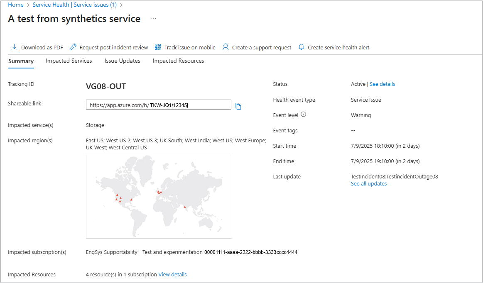Open the Issue Updates tab
The height and width of the screenshot is (283, 483).
coord(123,61)
